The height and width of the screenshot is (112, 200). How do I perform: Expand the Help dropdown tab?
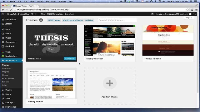tap(188, 18)
